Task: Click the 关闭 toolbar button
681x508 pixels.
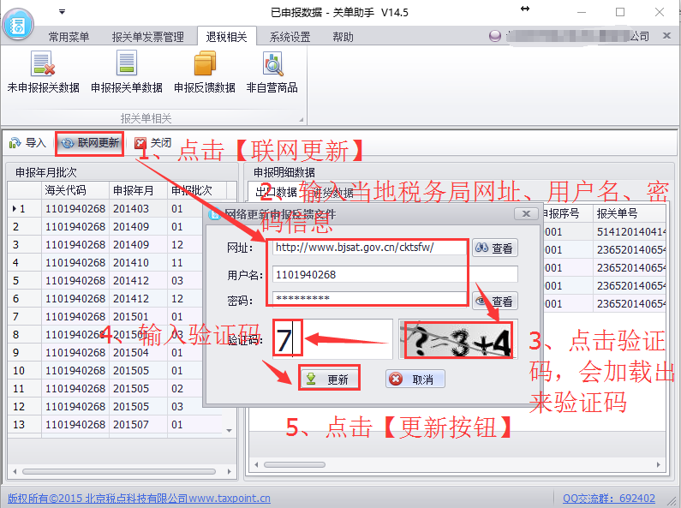Action: (152, 143)
